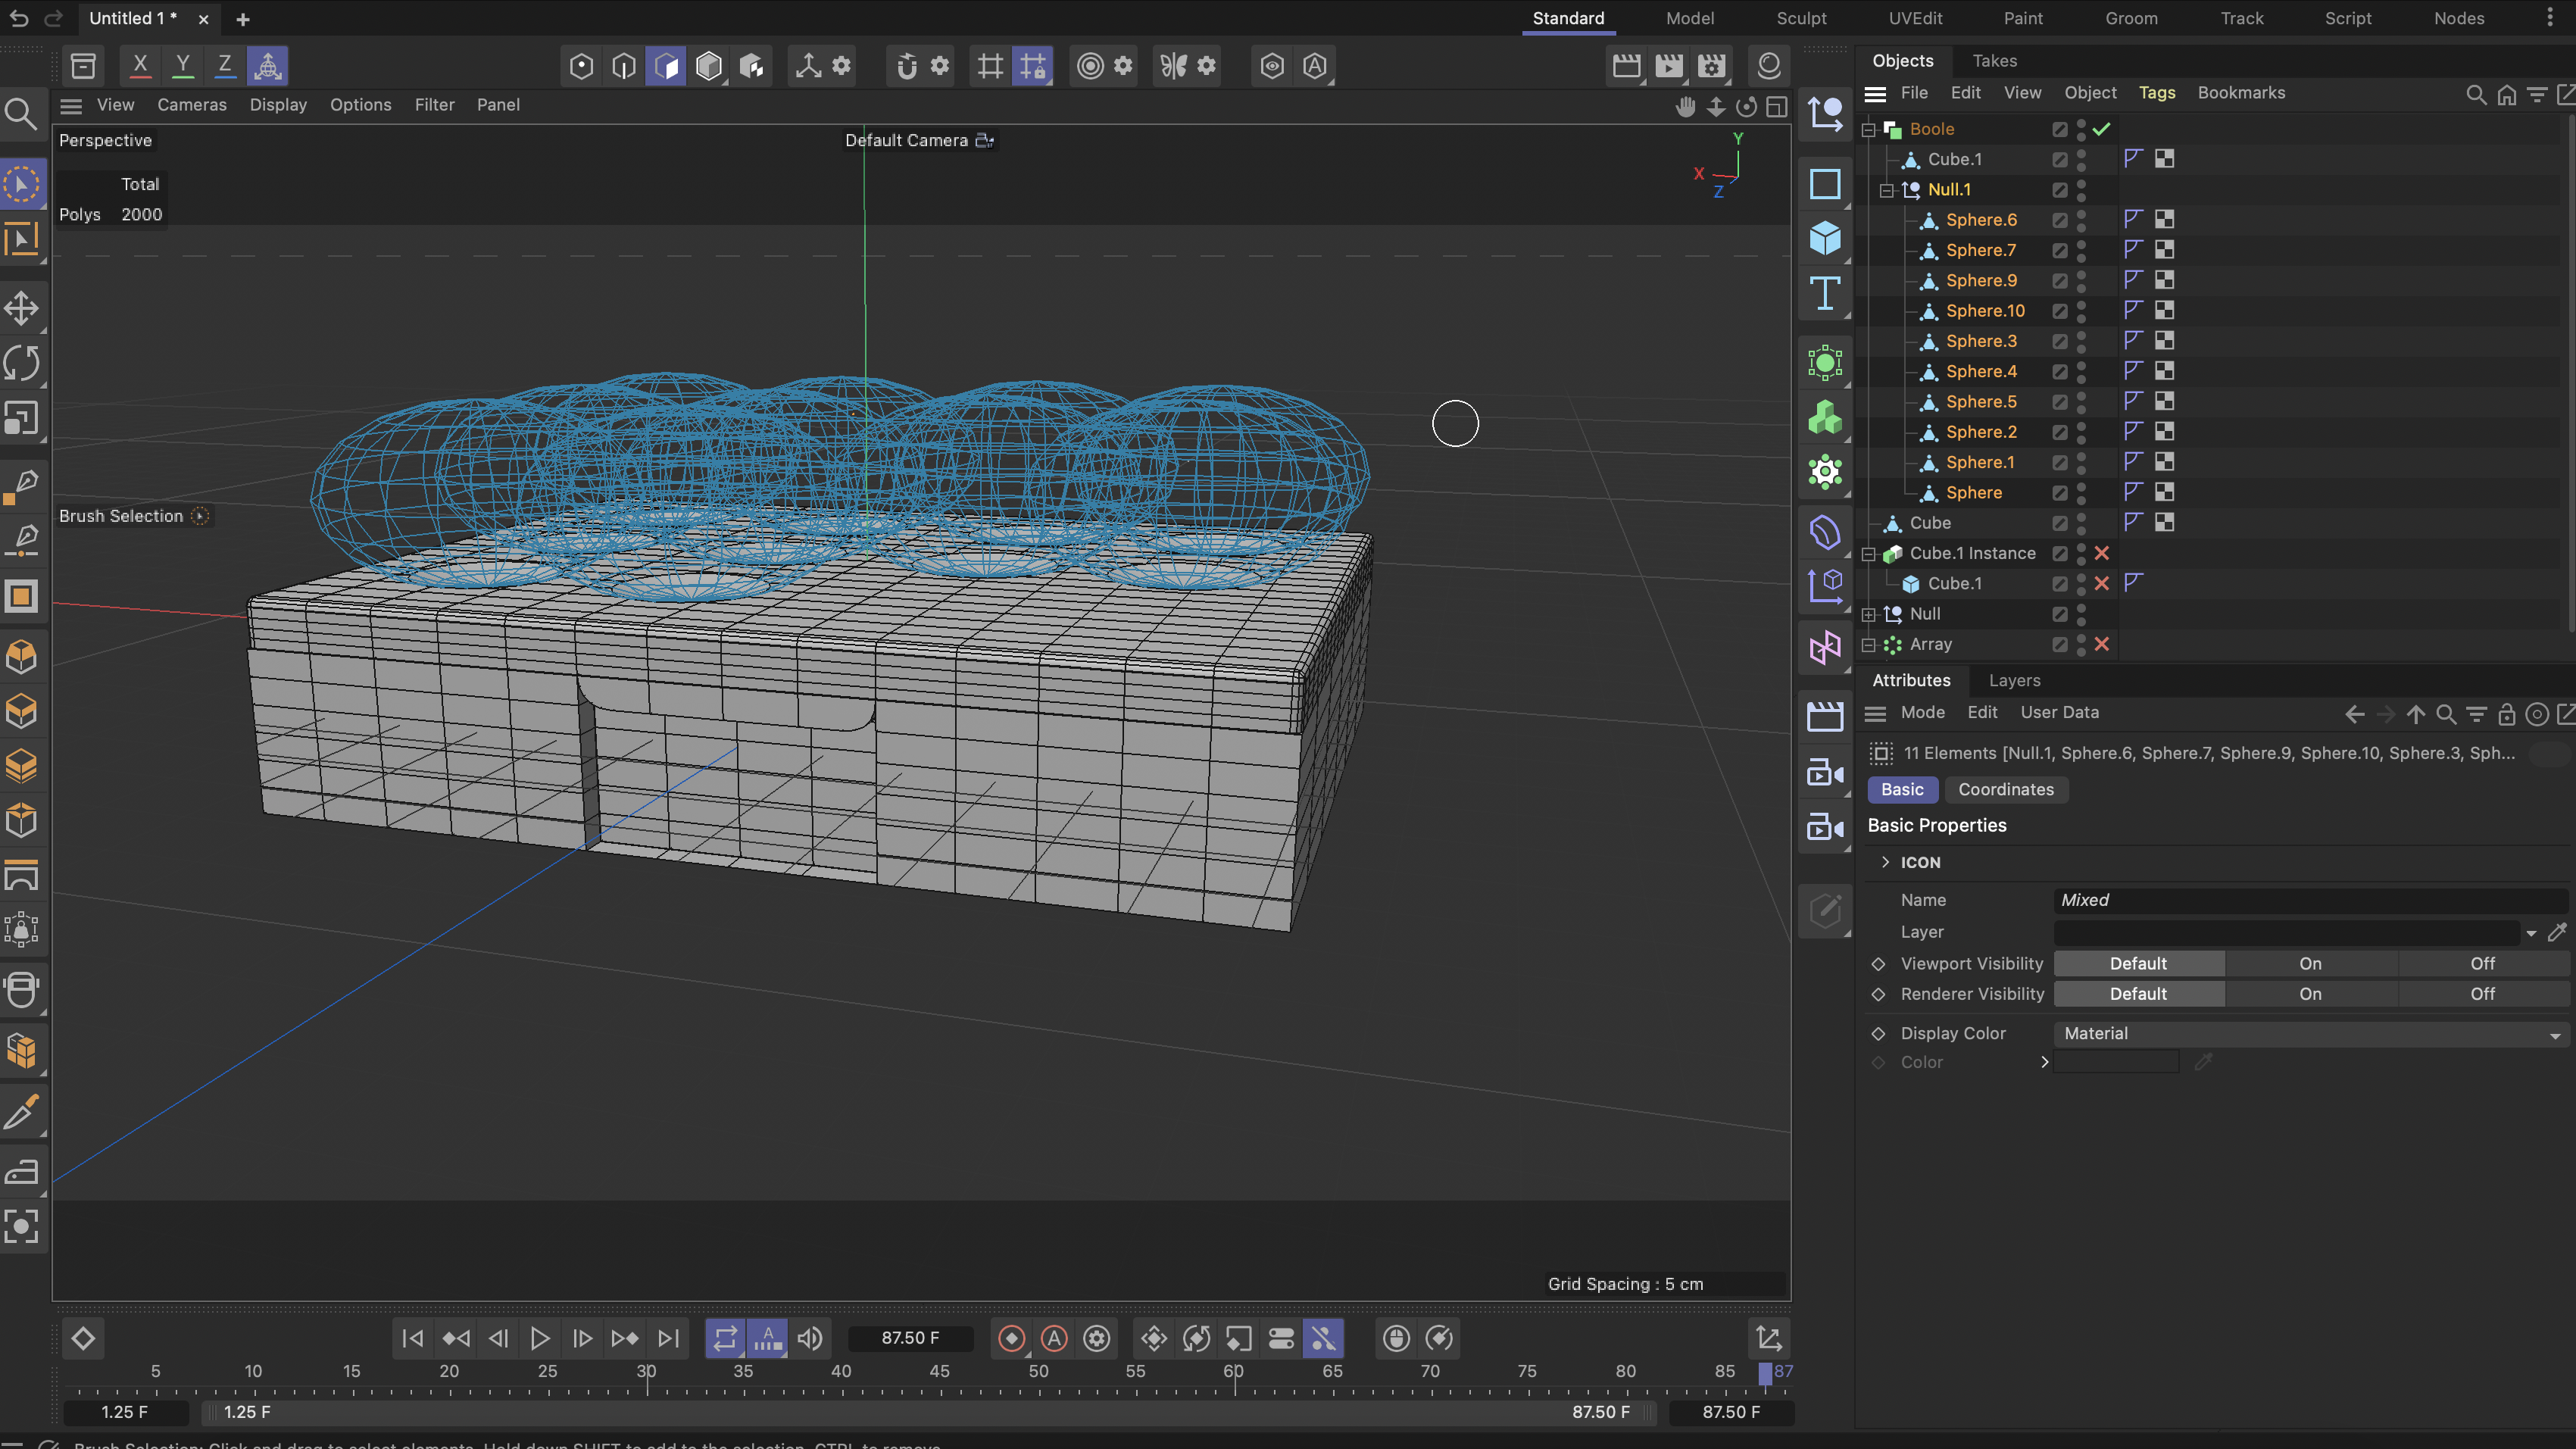2576x1449 pixels.
Task: Select the Move tool
Action: click(22, 308)
